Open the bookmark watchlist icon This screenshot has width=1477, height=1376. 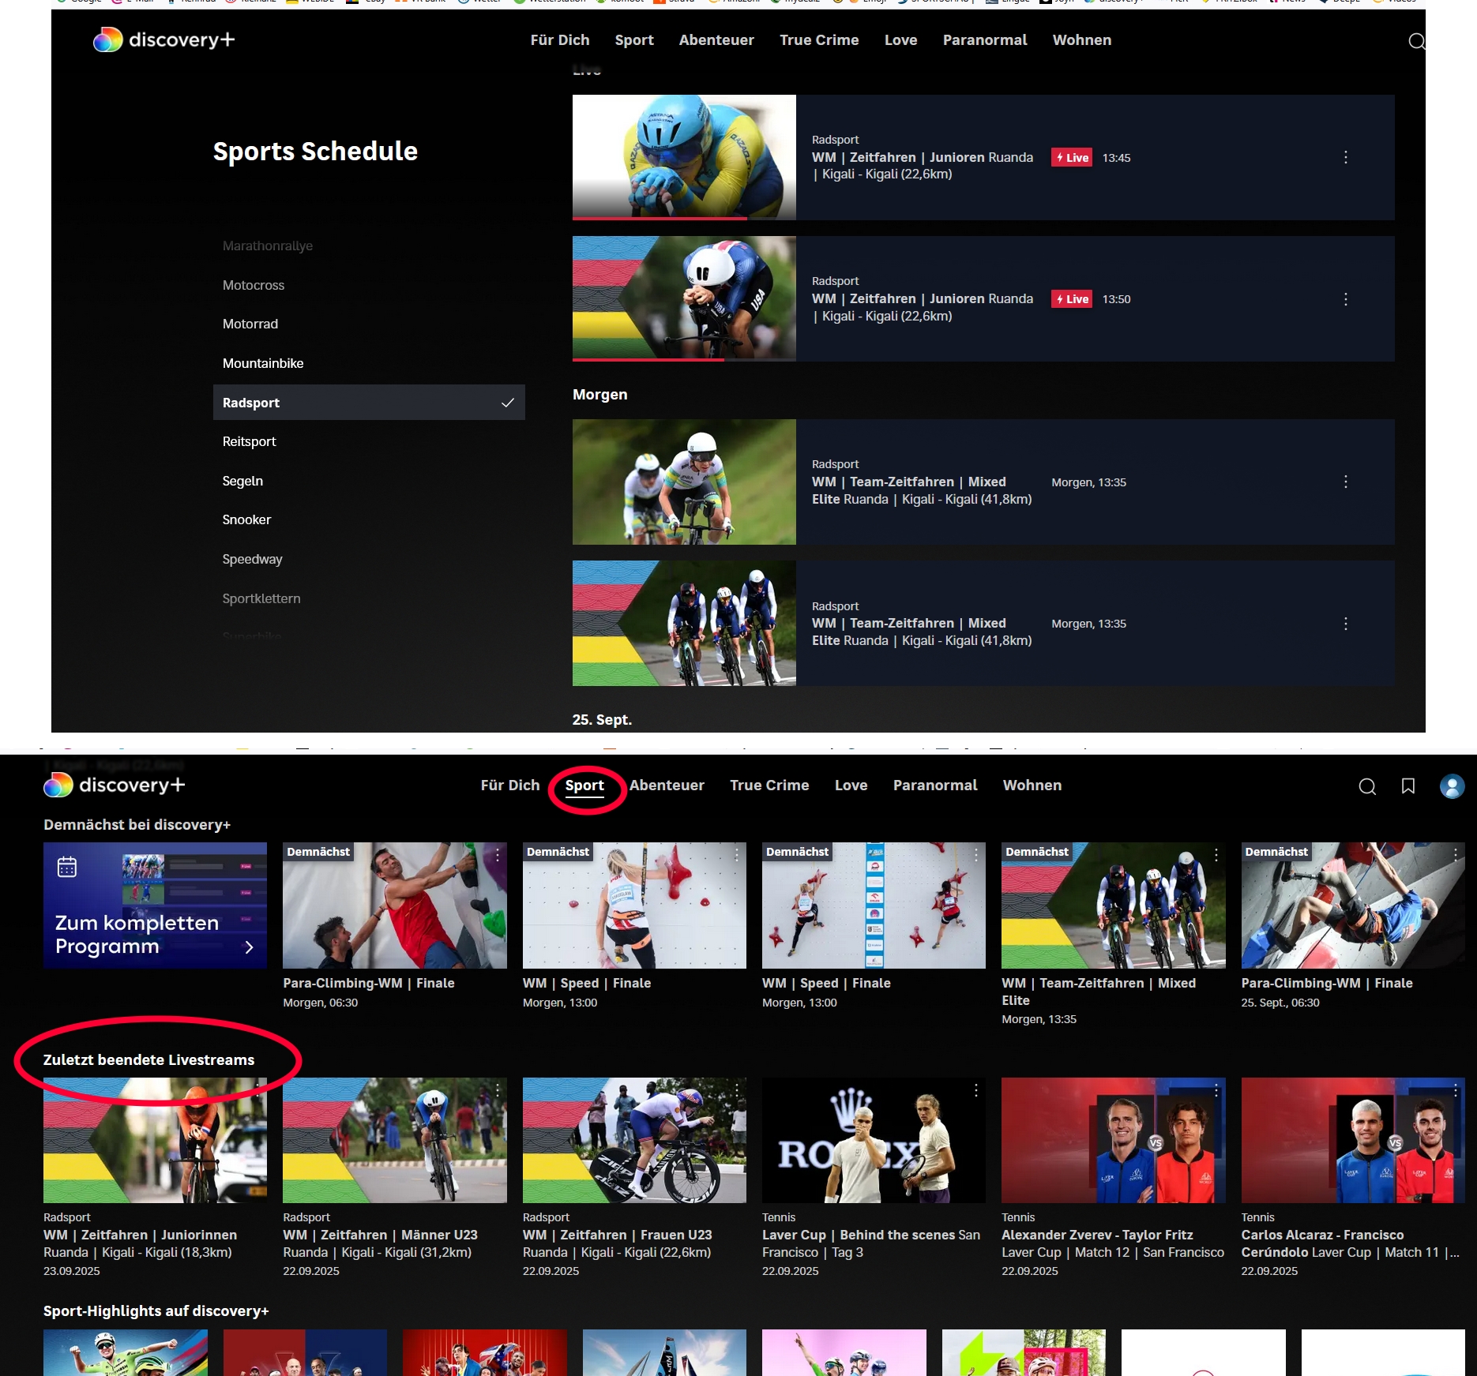(1407, 785)
